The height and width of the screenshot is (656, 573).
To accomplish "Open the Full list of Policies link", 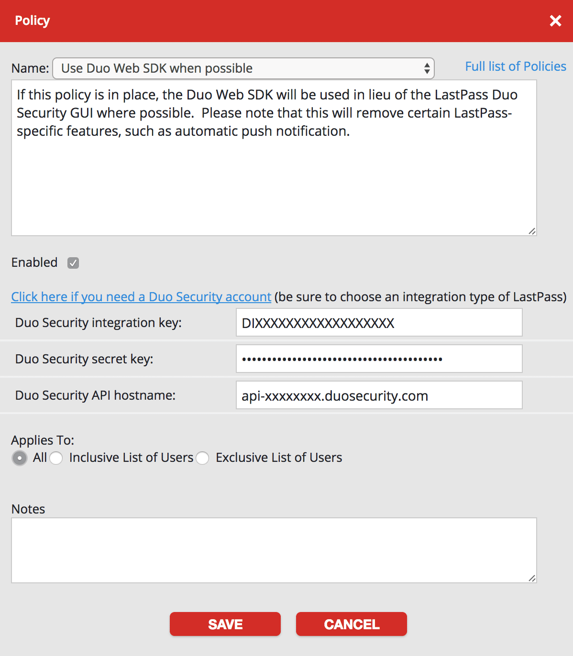I will pos(515,66).
